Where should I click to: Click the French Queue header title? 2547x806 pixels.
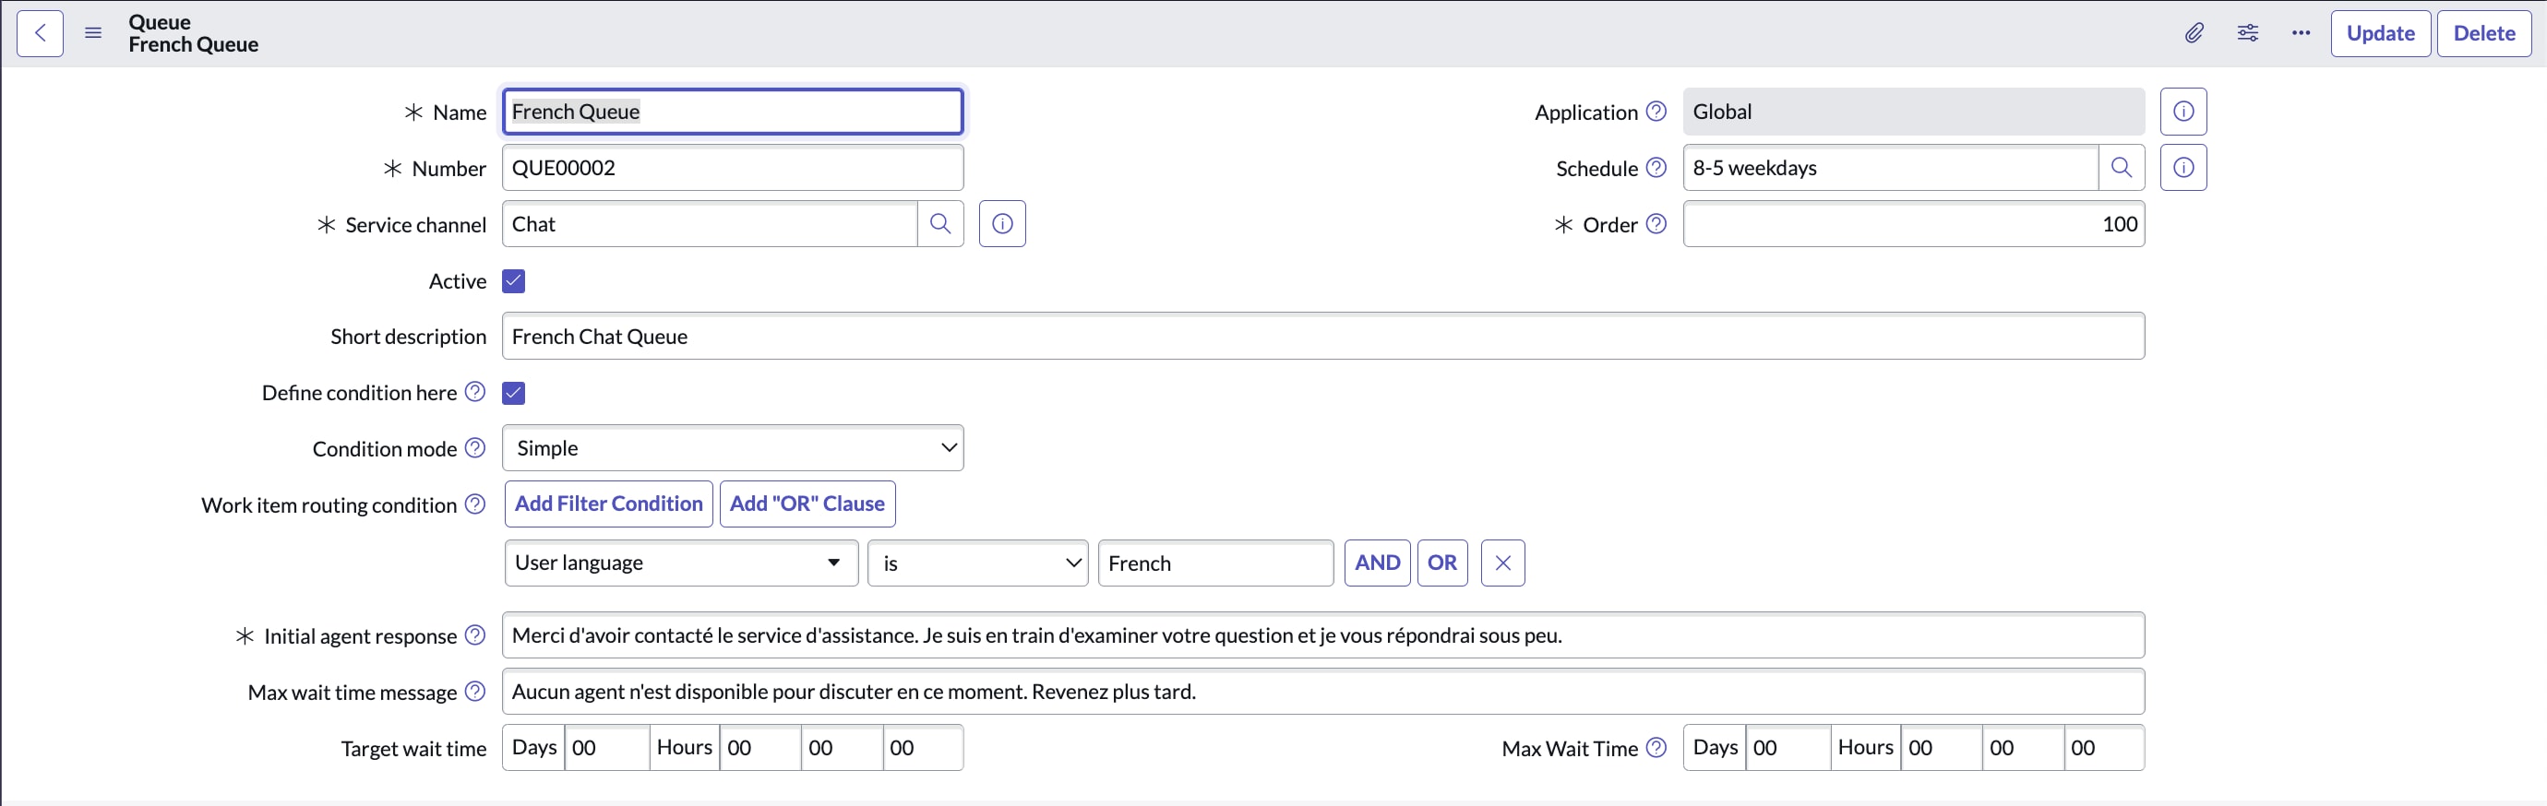(x=194, y=44)
